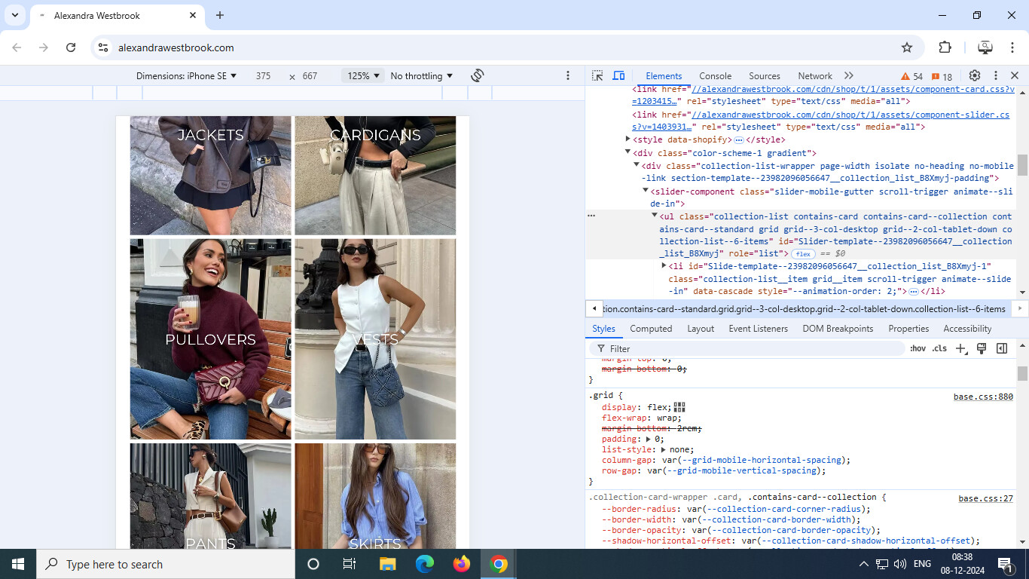Toggle the device toolbar icon
Screen dimensions: 1029x579
coord(618,76)
